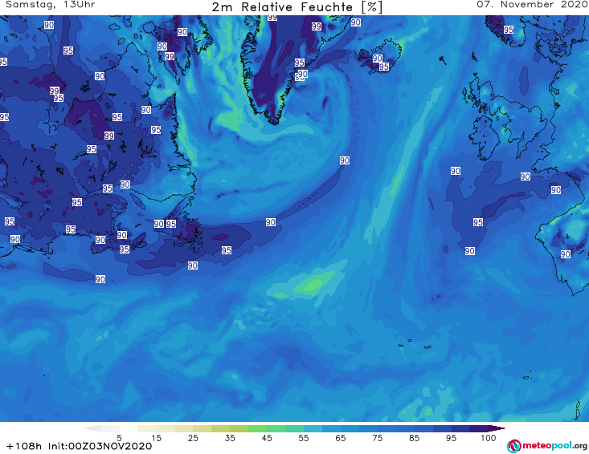Screen dimensions: 589x454
Task: Click the '95' contour label southwest of Ireland
Action: pyautogui.click(x=478, y=222)
